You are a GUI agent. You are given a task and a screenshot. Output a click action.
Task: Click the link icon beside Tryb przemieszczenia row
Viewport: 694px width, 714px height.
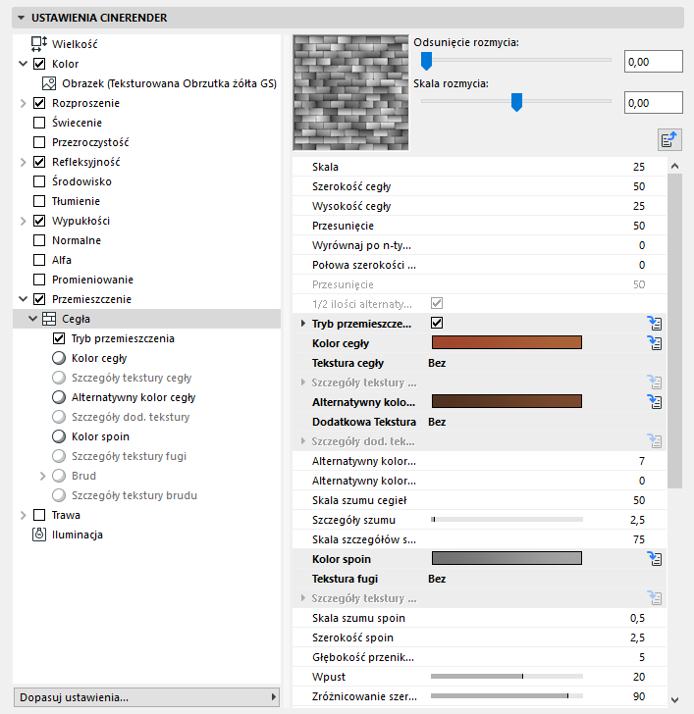pyautogui.click(x=655, y=324)
